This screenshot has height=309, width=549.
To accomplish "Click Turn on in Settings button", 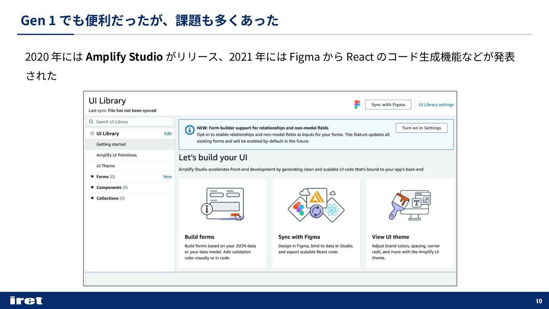I will click(422, 128).
